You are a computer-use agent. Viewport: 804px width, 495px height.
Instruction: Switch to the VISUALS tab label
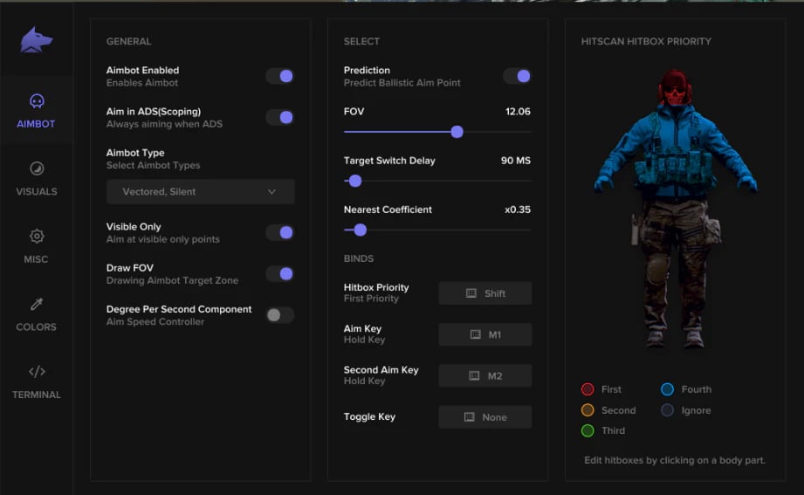click(37, 192)
